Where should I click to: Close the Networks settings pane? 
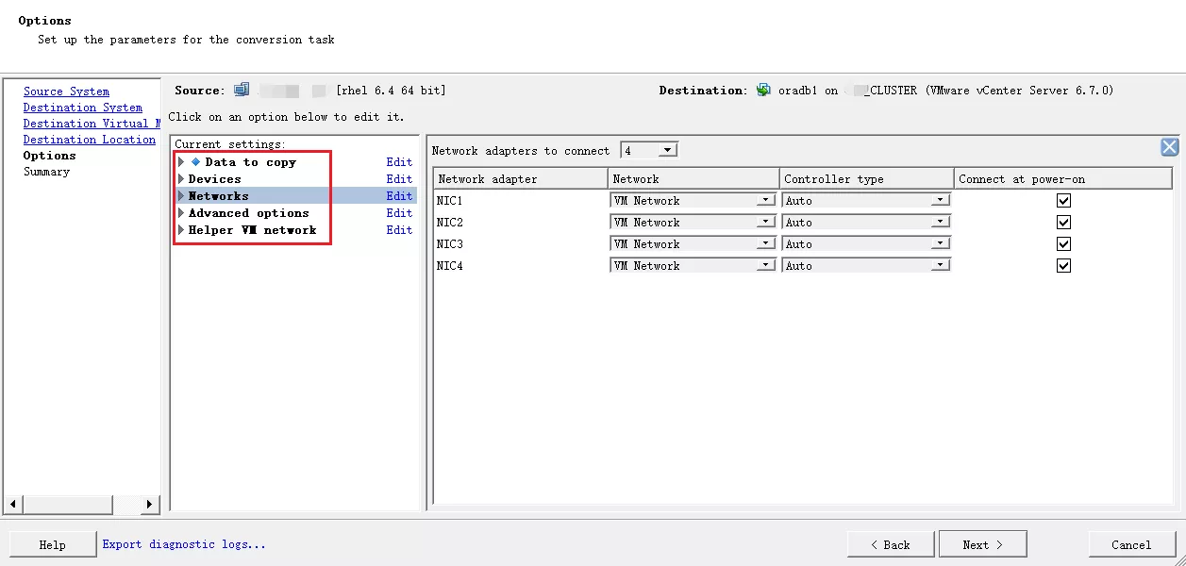pyautogui.click(x=1169, y=147)
